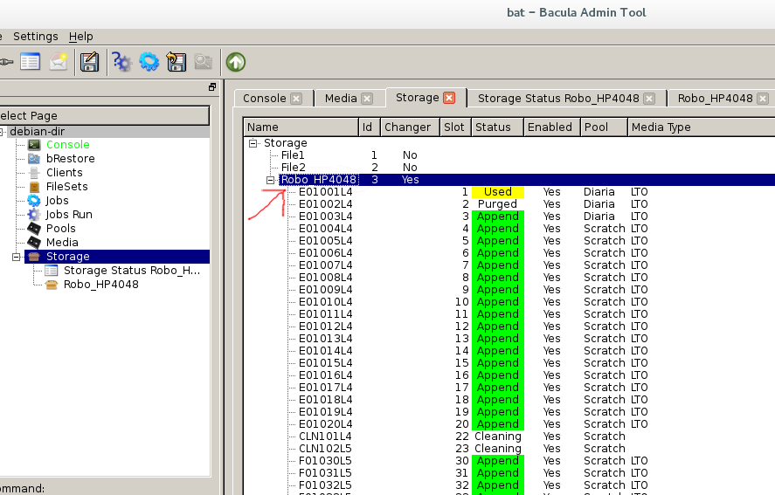
Task: Sort by the Status column header
Action: pyautogui.click(x=497, y=127)
